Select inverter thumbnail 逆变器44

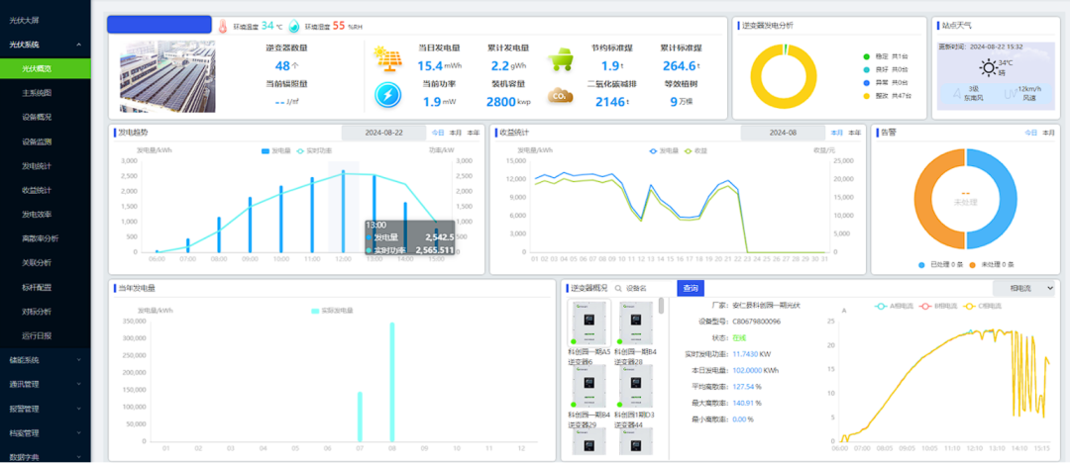point(637,386)
